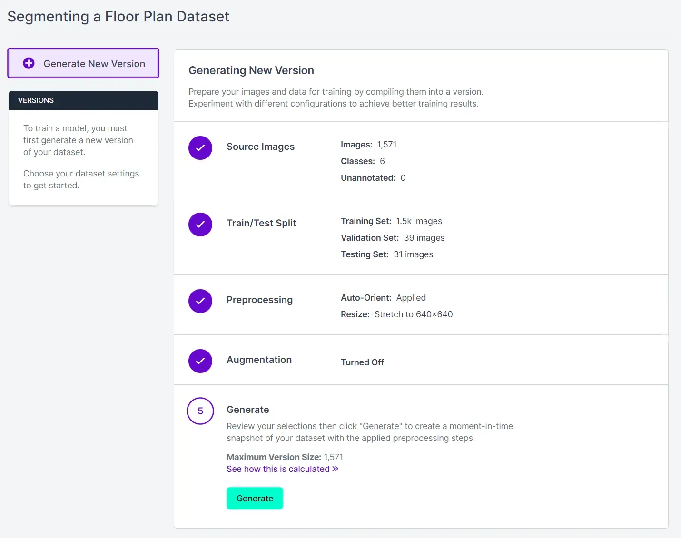Click the Preprocessing step checkmark icon

pos(200,301)
